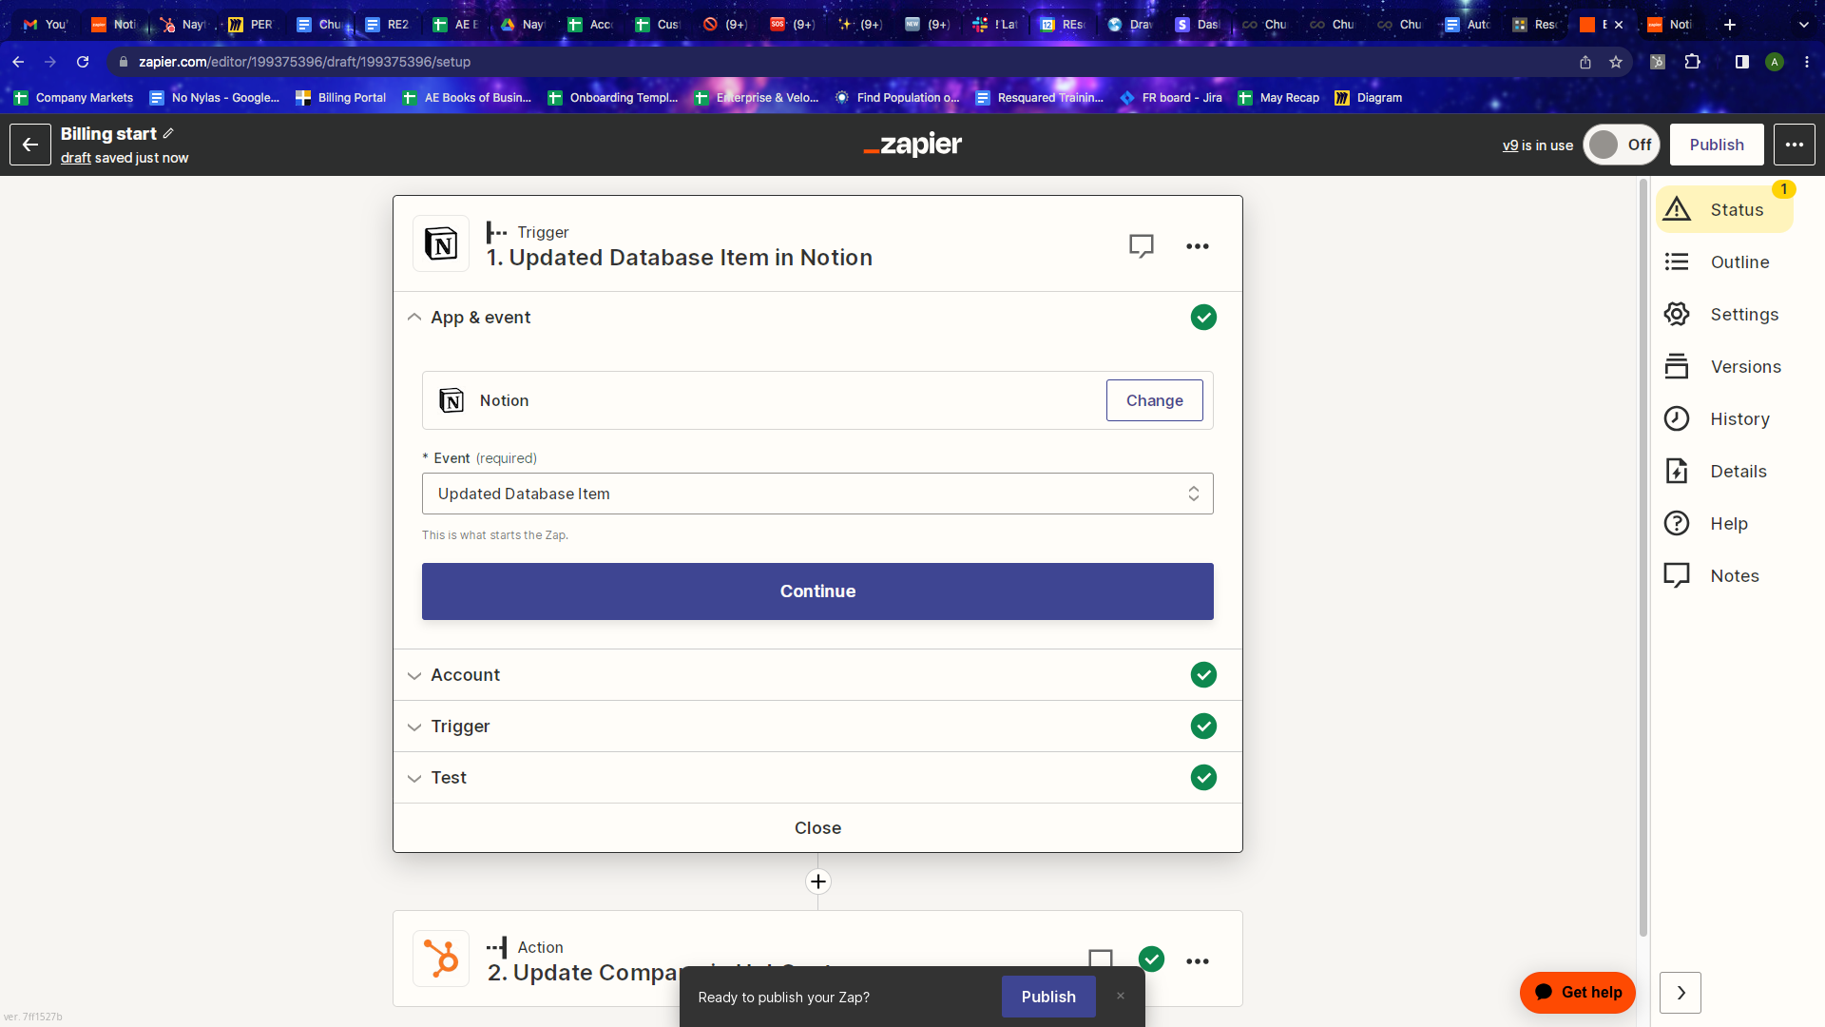This screenshot has width=1825, height=1027.
Task: Open trigger step three-dot menu
Action: pyautogui.click(x=1197, y=246)
